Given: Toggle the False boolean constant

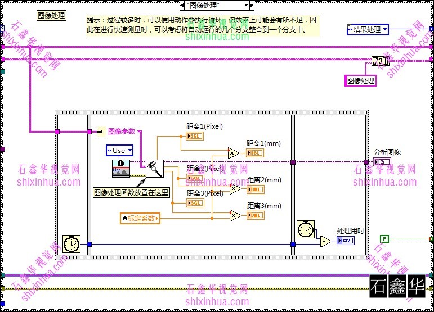Looking at the screenshot, I should coord(384,239).
